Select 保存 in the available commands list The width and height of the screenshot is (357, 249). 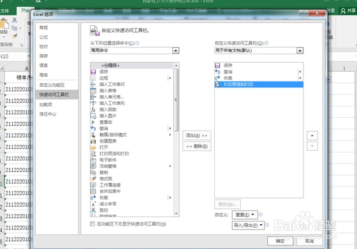click(x=132, y=72)
